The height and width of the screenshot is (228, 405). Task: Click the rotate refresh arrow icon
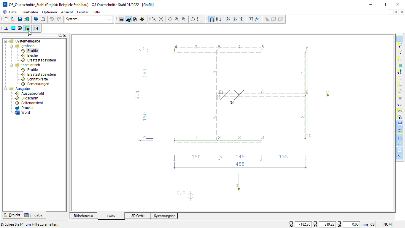tap(193, 19)
